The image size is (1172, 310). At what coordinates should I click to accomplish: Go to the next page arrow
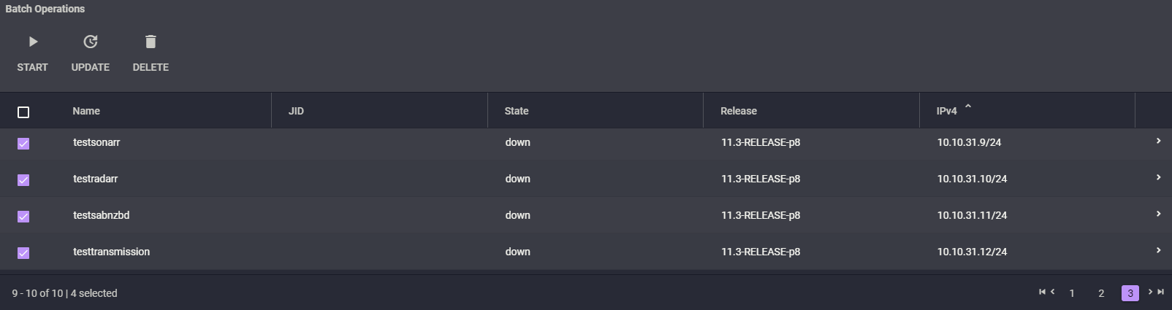tap(1150, 292)
